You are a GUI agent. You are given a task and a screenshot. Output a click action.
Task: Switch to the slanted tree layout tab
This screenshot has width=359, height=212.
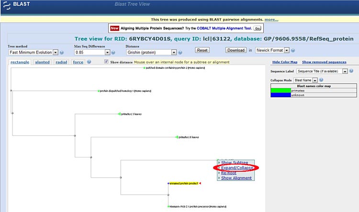[x=42, y=62]
